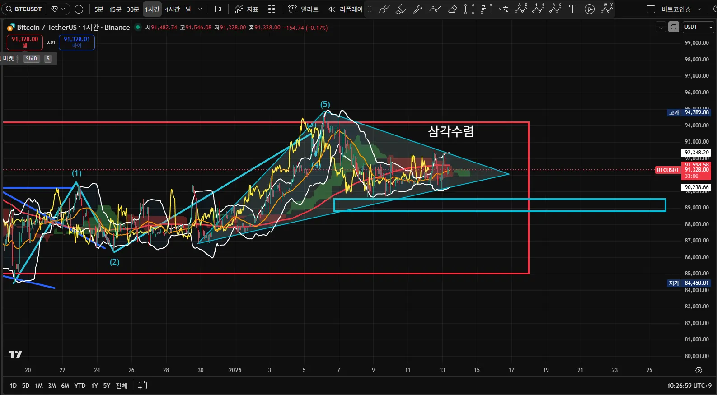Toggle auto-fit scale button beside USDT selector

(x=674, y=27)
